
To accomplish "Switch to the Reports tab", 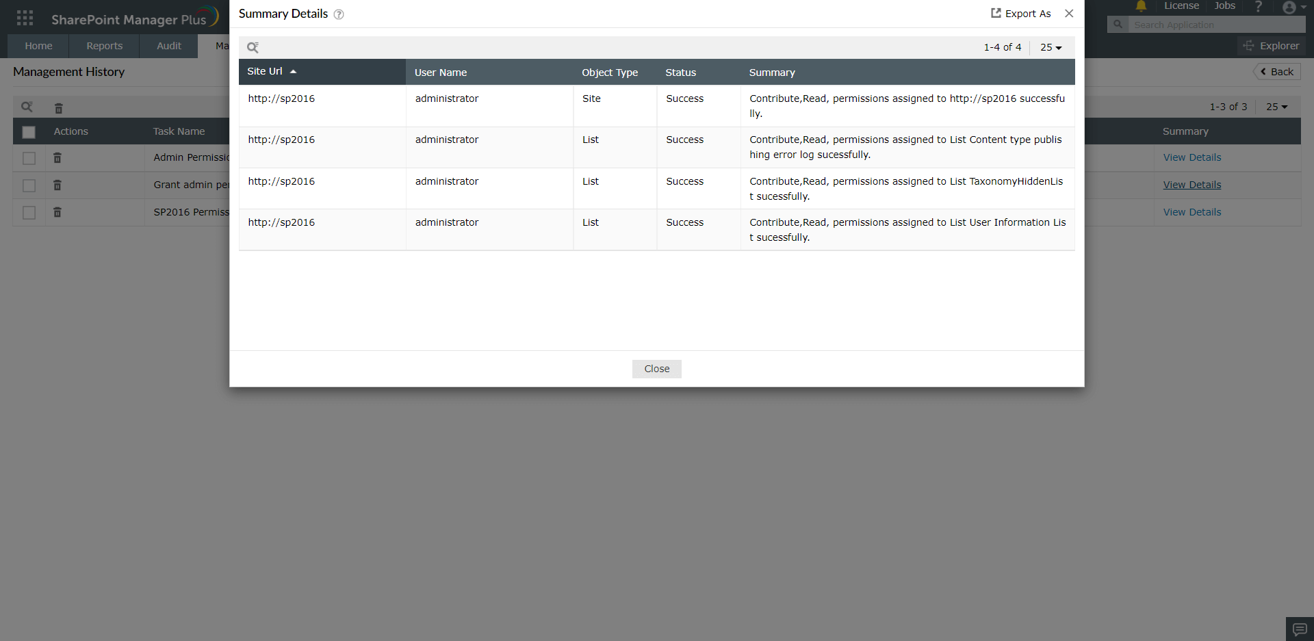I will pos(105,46).
